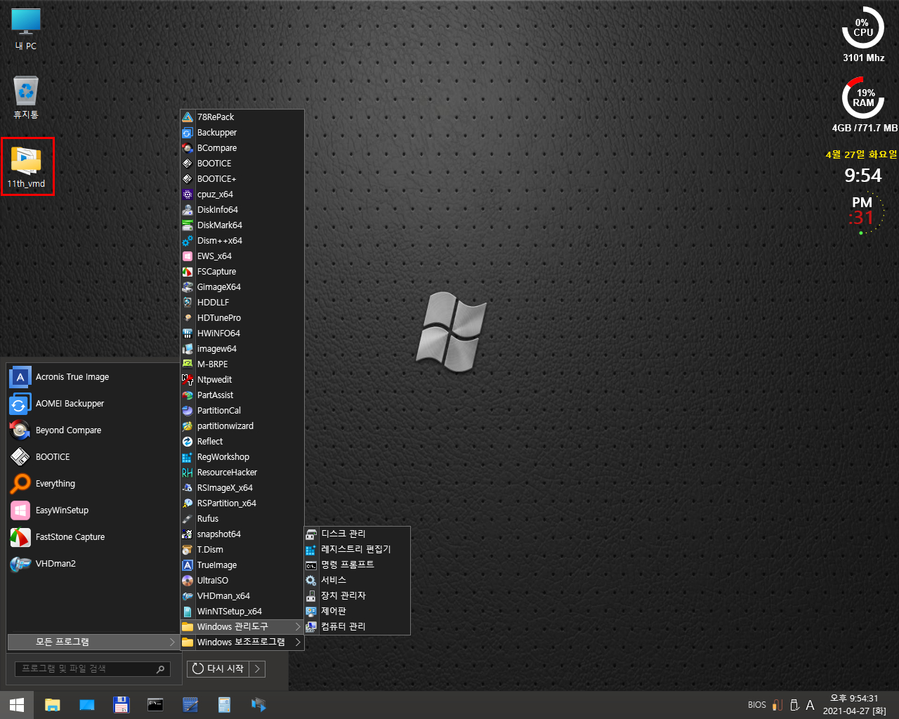Open 제어판 from the submenu

tap(357, 612)
